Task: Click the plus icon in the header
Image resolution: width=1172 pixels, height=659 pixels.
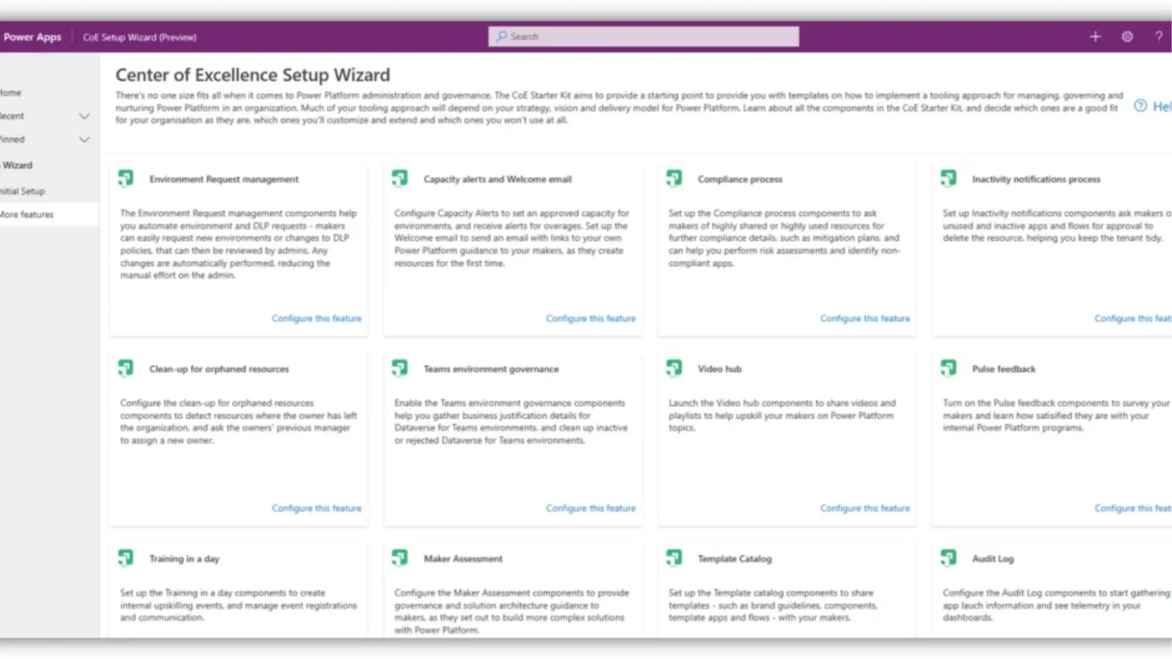Action: tap(1095, 37)
